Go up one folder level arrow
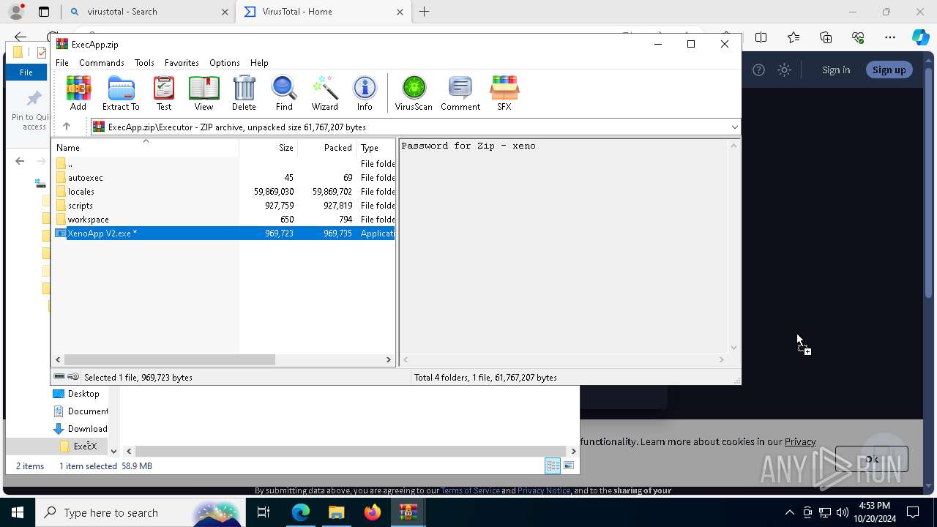937x527 pixels. (x=67, y=127)
